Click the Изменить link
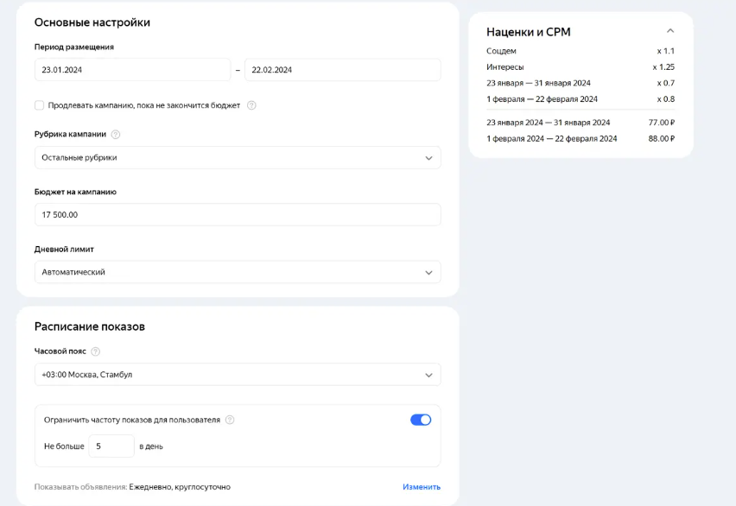Viewport: 736px width, 506px height. tap(422, 486)
